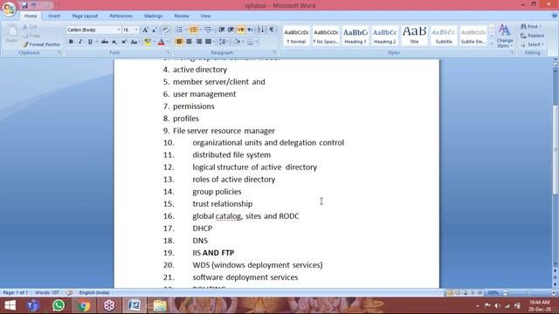Viewport: 559px width, 314px height.
Task: Apply the red font color
Action: click(161, 42)
